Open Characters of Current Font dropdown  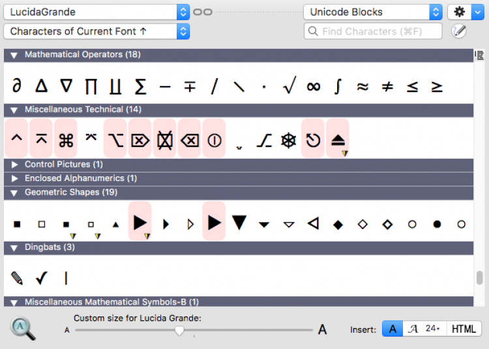96,31
